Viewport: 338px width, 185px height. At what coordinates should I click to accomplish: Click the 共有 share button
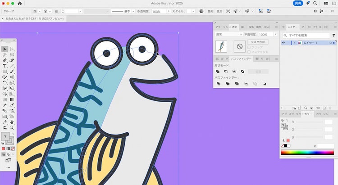point(298,3)
